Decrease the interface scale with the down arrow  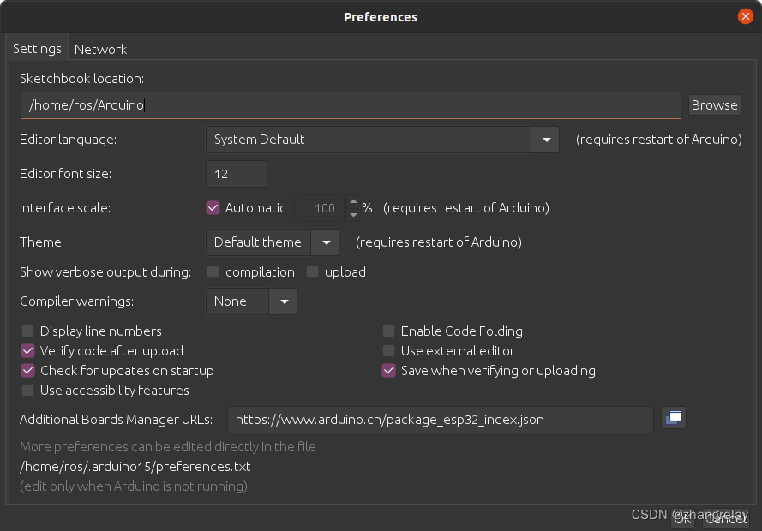(353, 214)
